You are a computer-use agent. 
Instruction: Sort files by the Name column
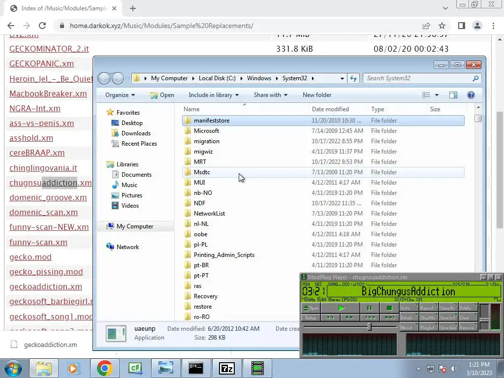coord(245,109)
